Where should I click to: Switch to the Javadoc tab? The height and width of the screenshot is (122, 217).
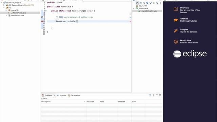point(63,95)
